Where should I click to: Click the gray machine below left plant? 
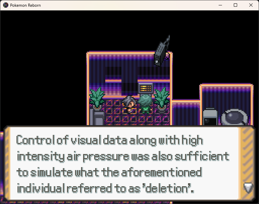click(x=98, y=117)
